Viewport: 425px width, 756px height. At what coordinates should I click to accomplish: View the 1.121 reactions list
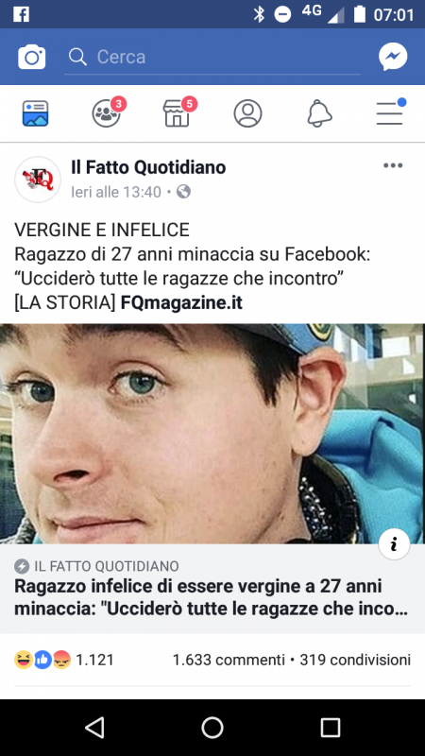tap(64, 659)
